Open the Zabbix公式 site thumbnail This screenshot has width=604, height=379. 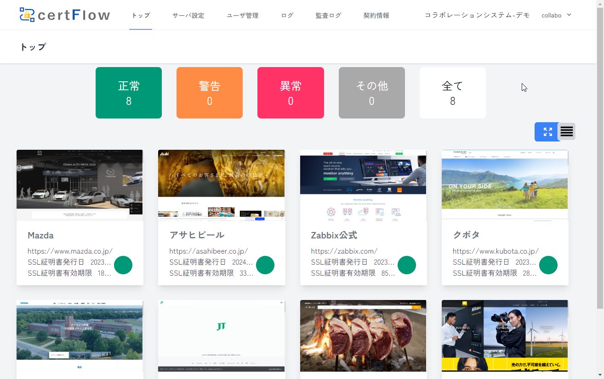363,185
